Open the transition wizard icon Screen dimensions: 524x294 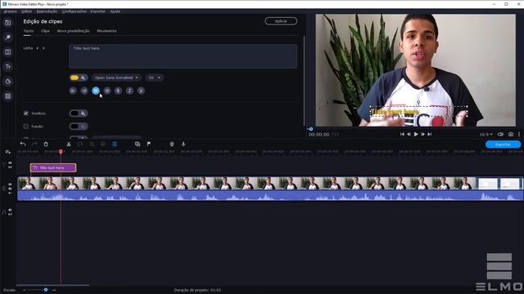(x=138, y=144)
